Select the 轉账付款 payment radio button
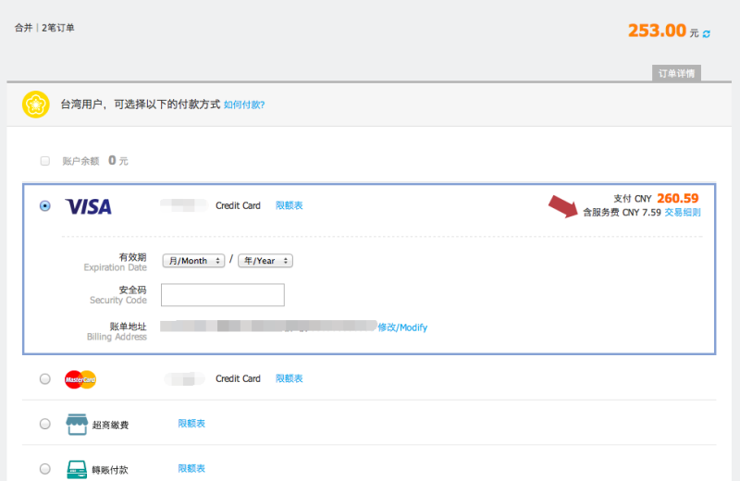This screenshot has height=481, width=740. 44,469
